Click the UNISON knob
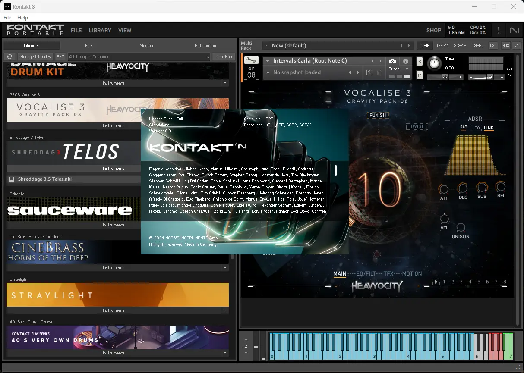524x373 pixels. click(x=461, y=227)
